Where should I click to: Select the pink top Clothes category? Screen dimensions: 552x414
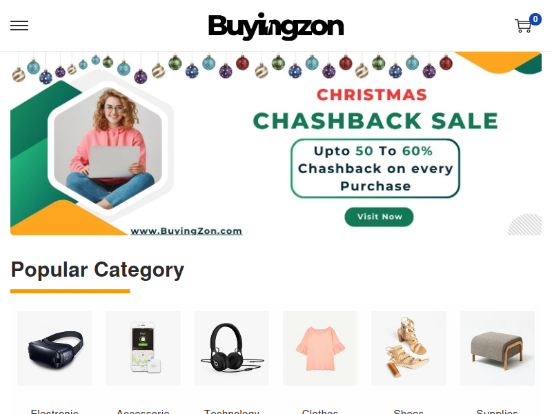320,348
